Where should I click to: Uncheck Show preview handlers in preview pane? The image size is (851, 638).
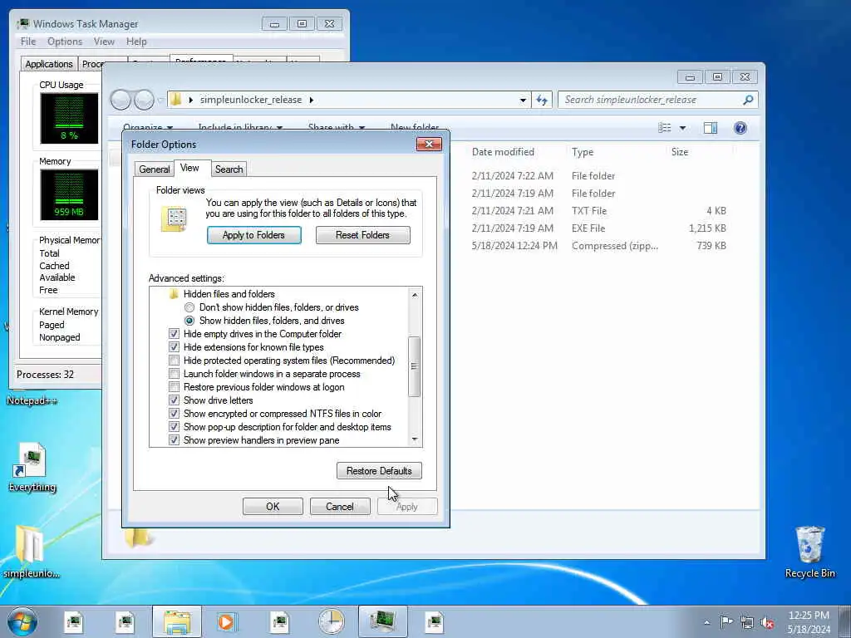[x=174, y=440]
